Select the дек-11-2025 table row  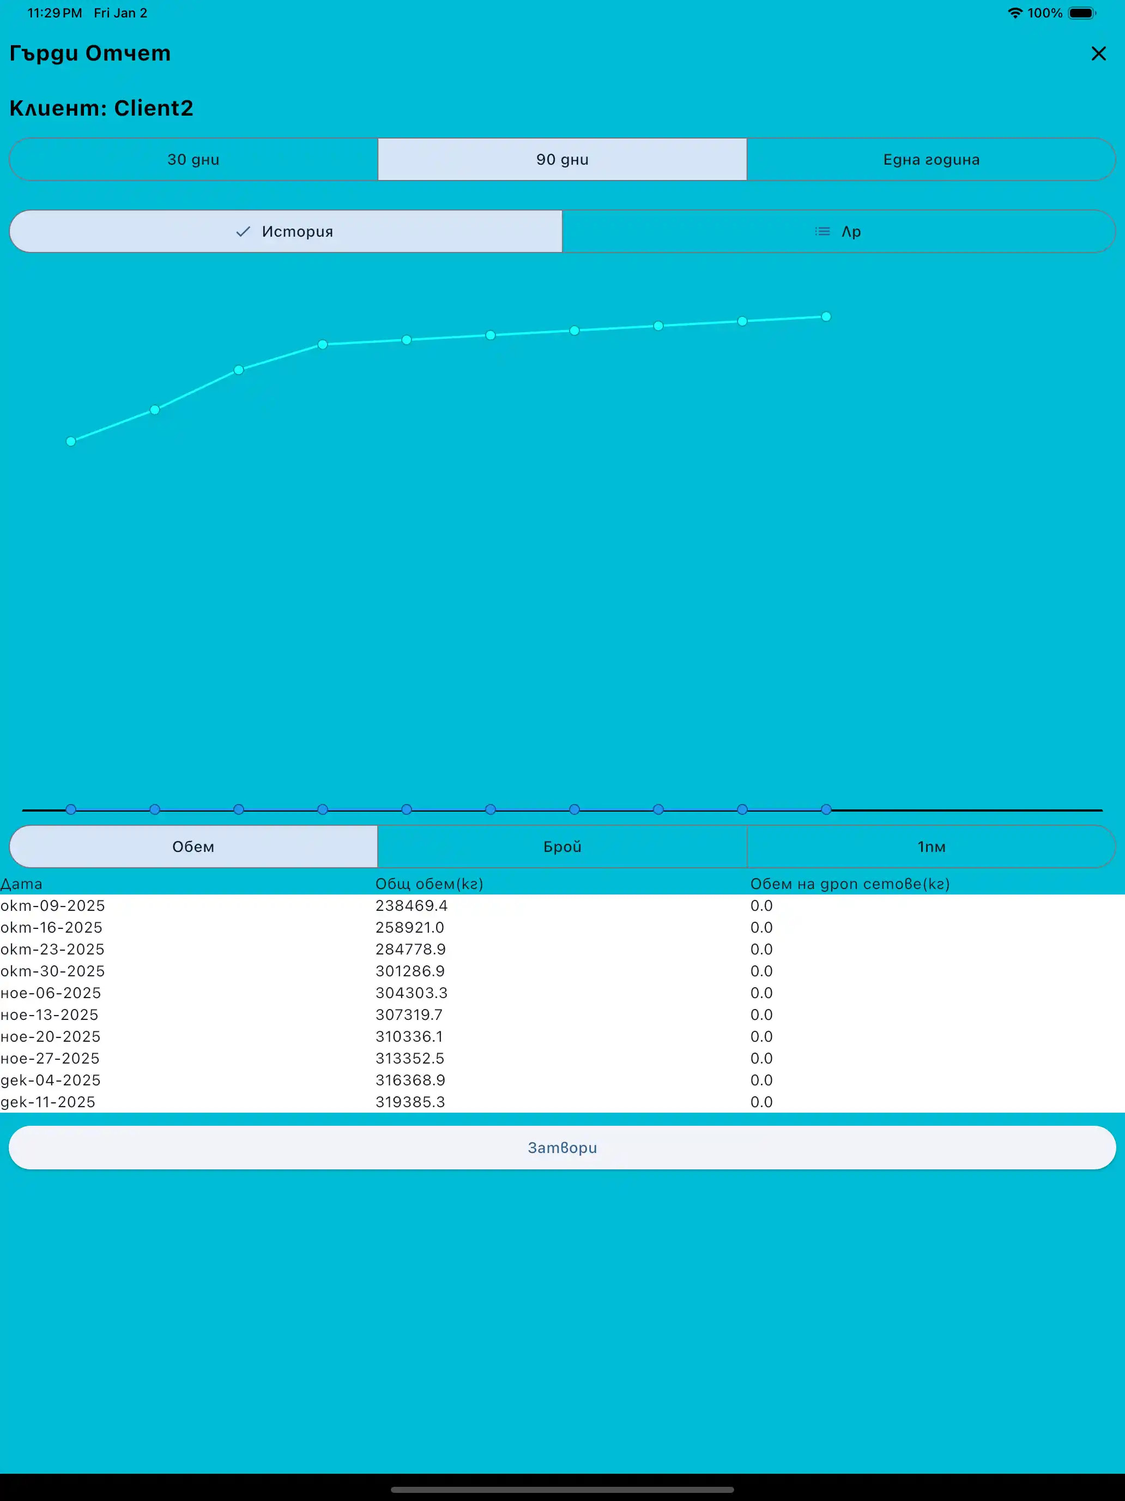click(48, 1101)
